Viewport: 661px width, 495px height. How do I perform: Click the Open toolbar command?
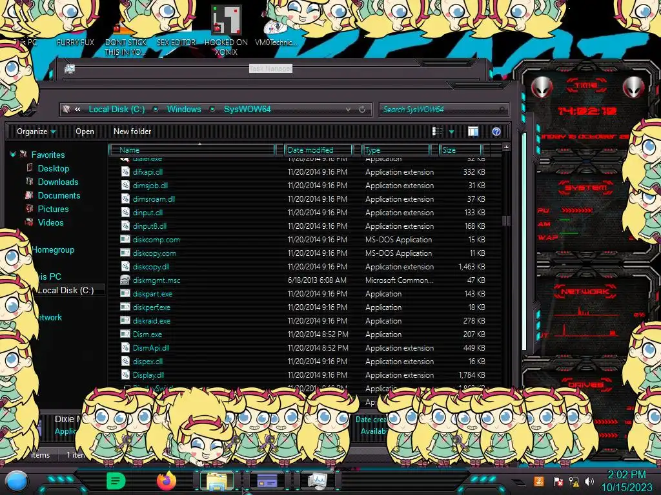click(85, 131)
